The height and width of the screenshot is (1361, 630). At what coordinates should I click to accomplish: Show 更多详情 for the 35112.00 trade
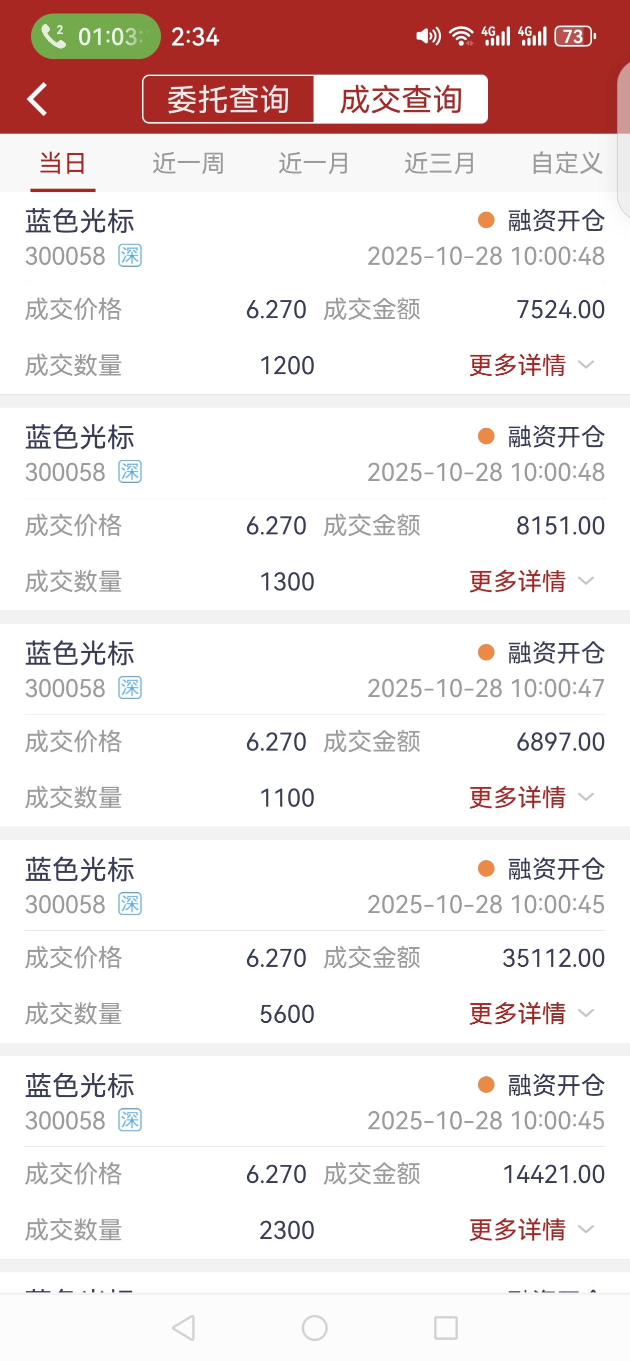531,1013
